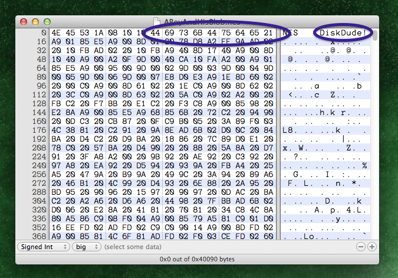Click the line offset 336 in the gutter
The image size is (398, 278).
(x=40, y=218)
